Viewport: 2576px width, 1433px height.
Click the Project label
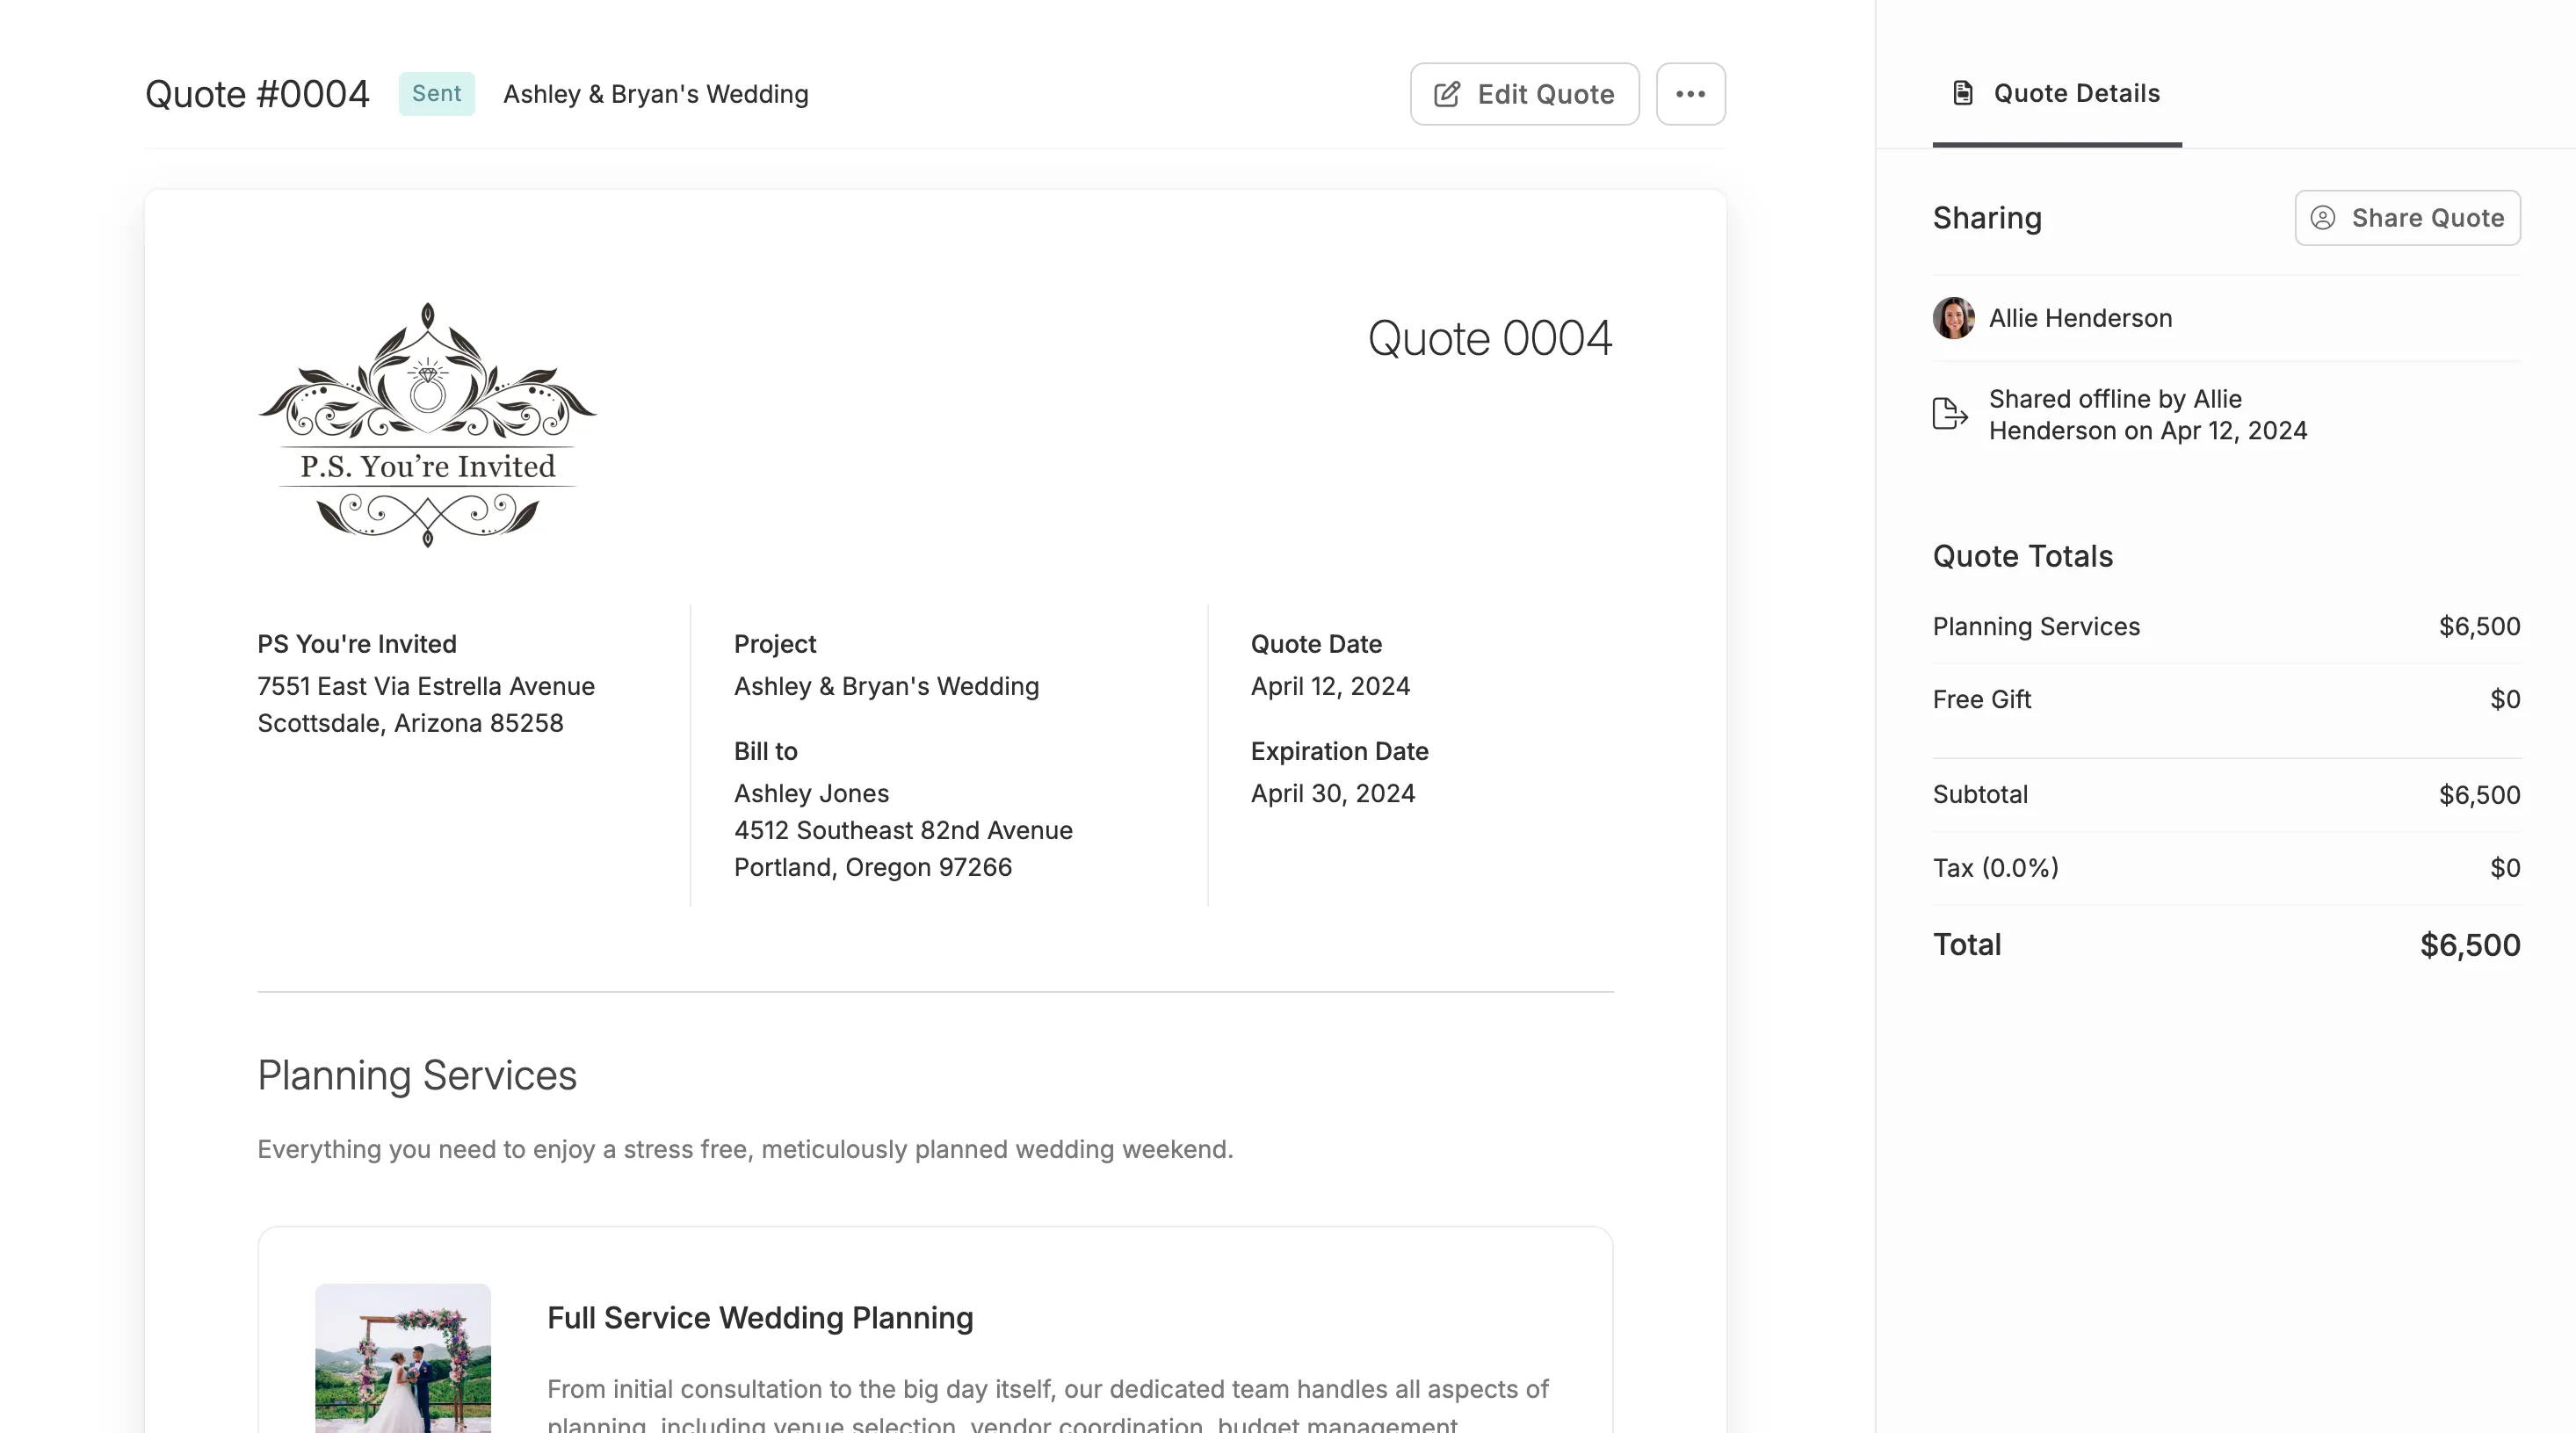pos(775,644)
